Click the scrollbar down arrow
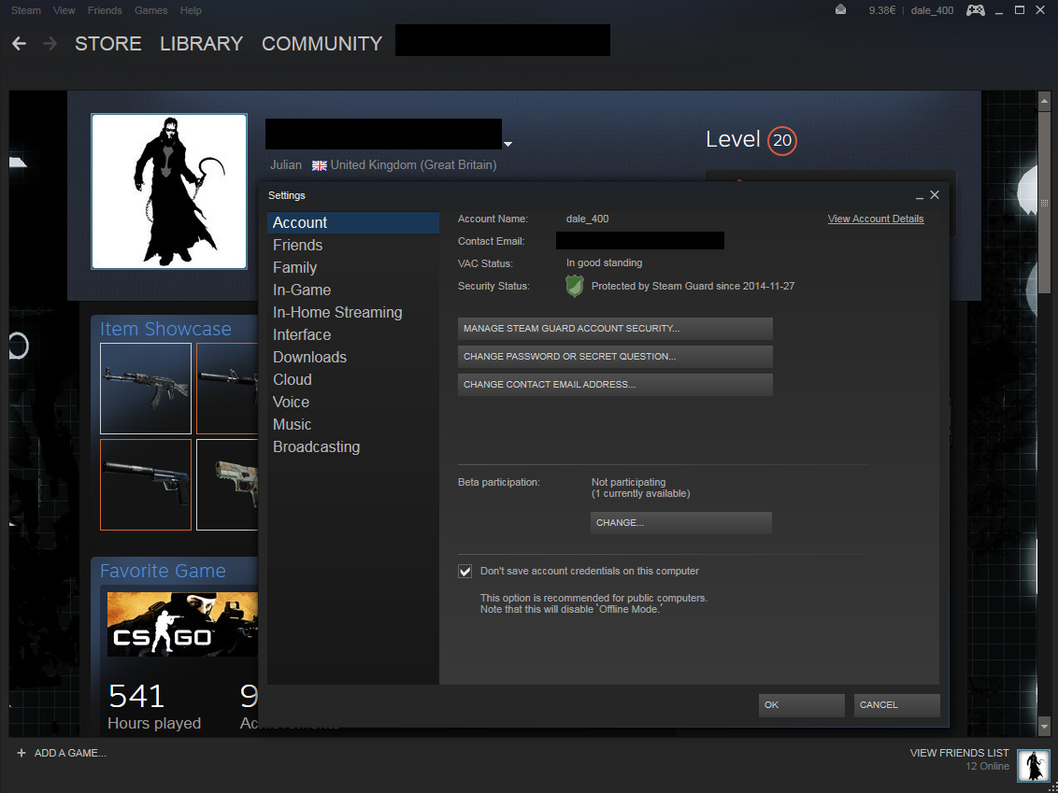The width and height of the screenshot is (1058, 793). pyautogui.click(x=1044, y=727)
